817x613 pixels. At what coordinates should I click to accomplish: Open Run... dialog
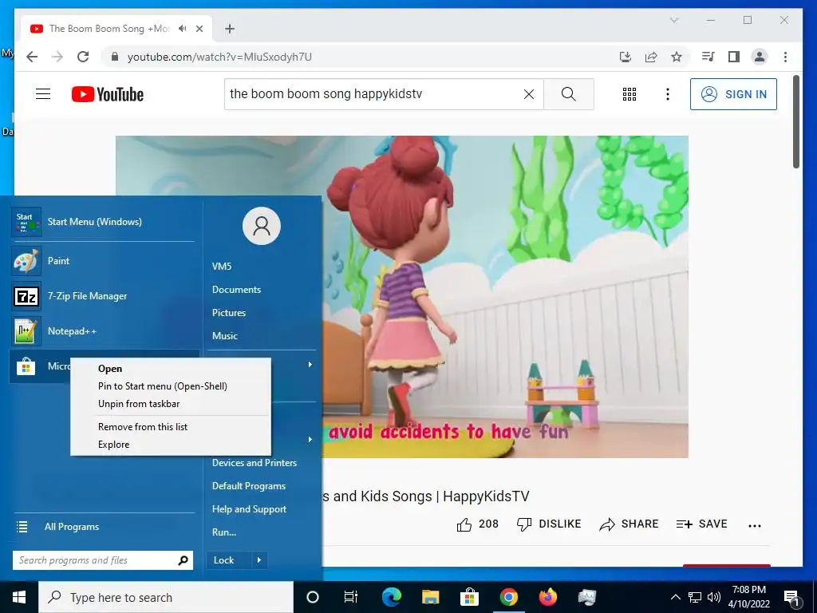(x=224, y=532)
